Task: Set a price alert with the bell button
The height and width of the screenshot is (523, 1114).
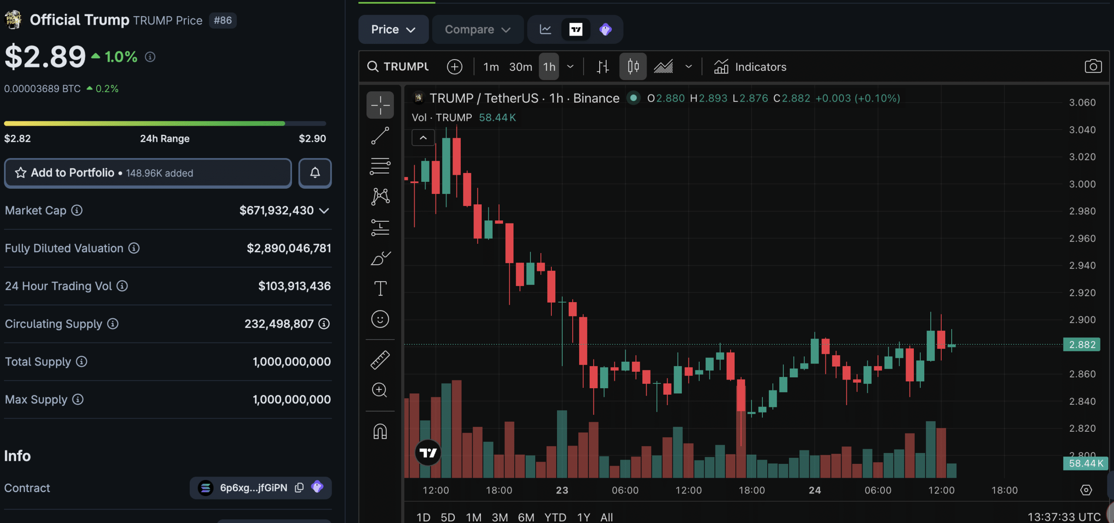Action: pos(315,173)
